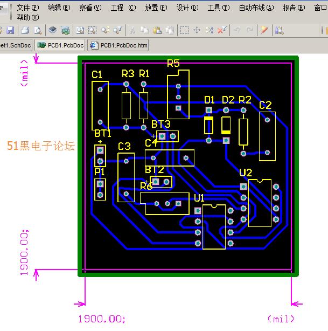
Task: Click the yellow outline of capacitor C2
Action: click(x=267, y=136)
